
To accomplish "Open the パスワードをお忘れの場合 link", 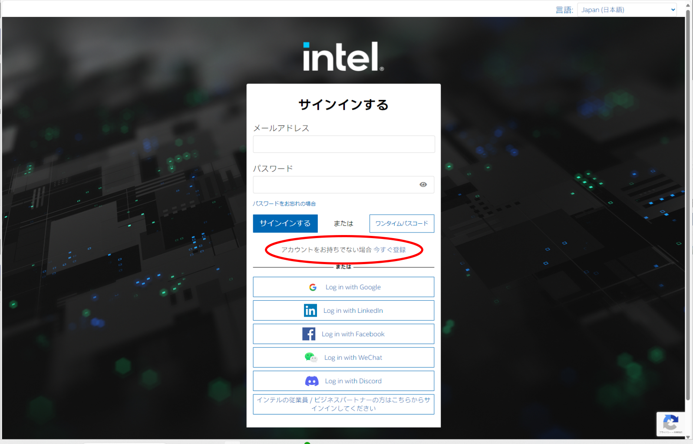I will point(284,204).
